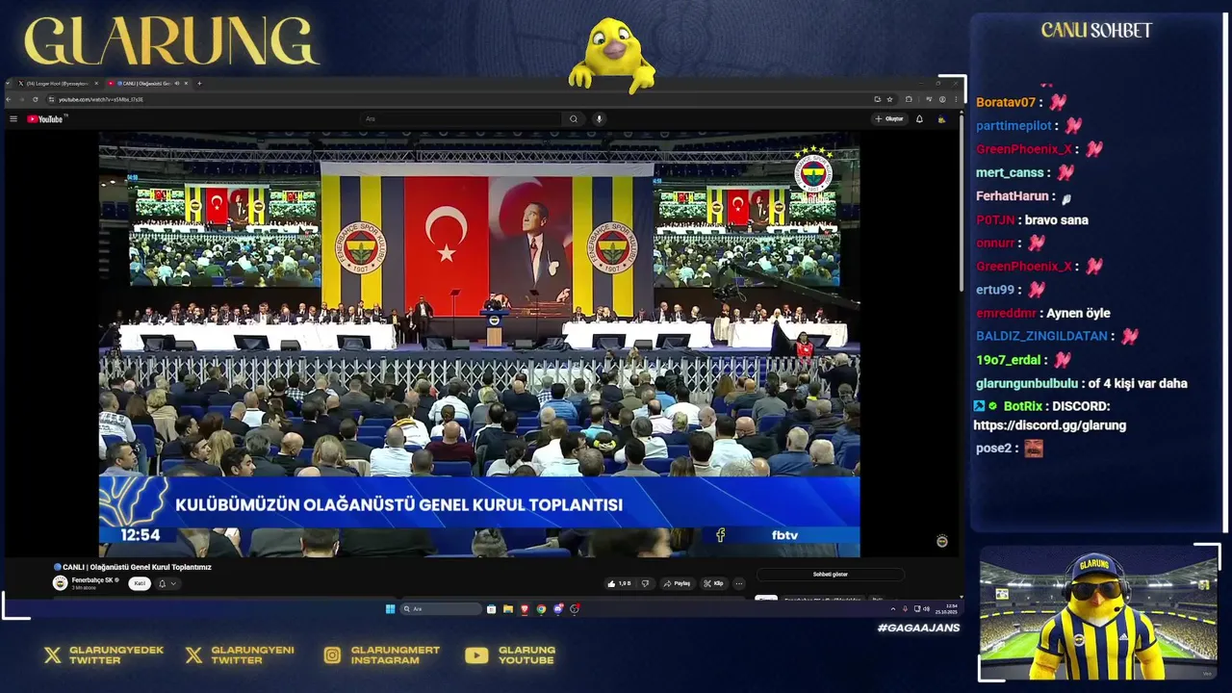
Task: Click username mert_canss in chat
Action: coord(1010,172)
